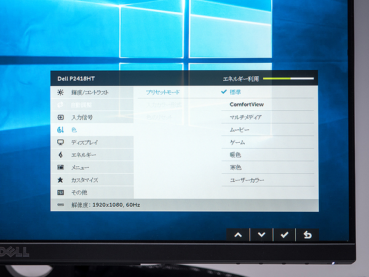
Task: Click the 解像度: 1920x1080, 60Hz status text
Action: coord(106,205)
